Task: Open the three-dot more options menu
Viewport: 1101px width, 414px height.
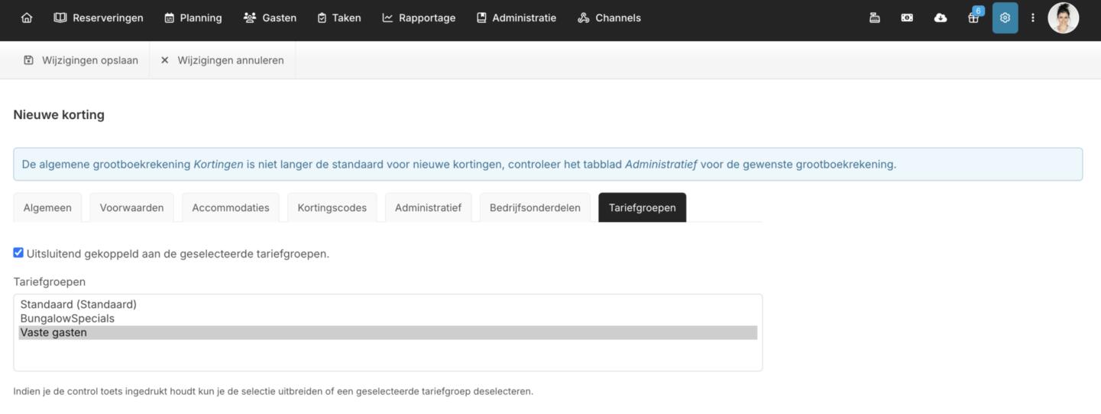Action: pyautogui.click(x=1033, y=18)
